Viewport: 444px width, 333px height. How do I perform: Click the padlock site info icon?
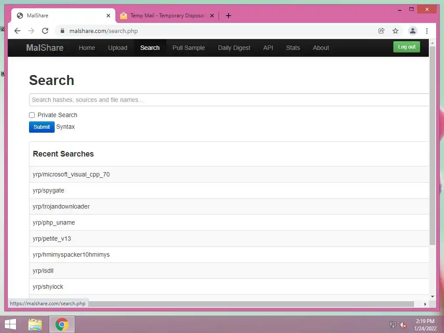(x=62, y=31)
